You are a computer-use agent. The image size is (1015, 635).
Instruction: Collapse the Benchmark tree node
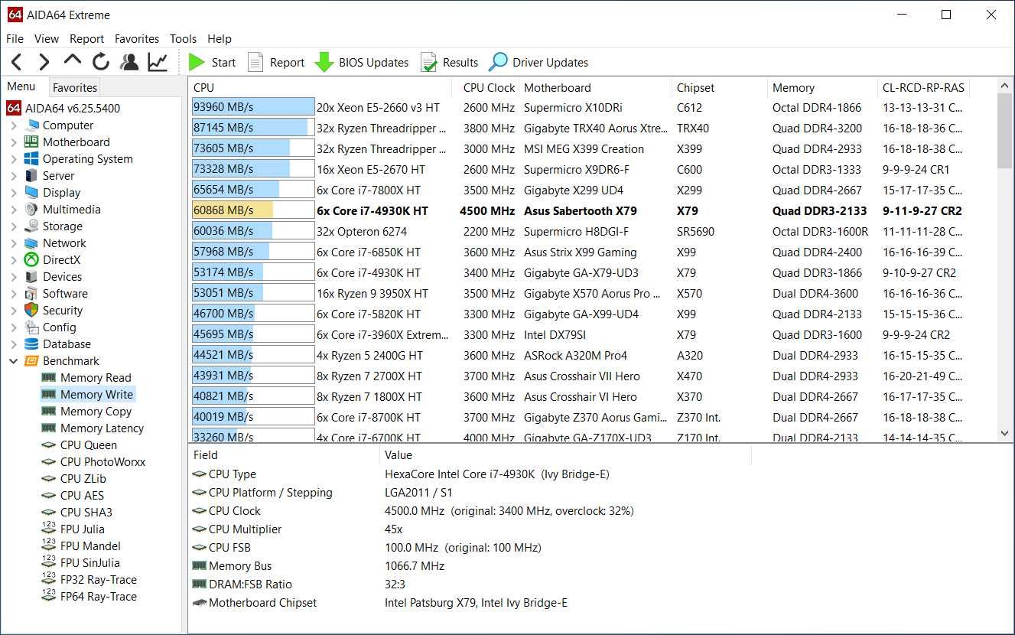(14, 361)
